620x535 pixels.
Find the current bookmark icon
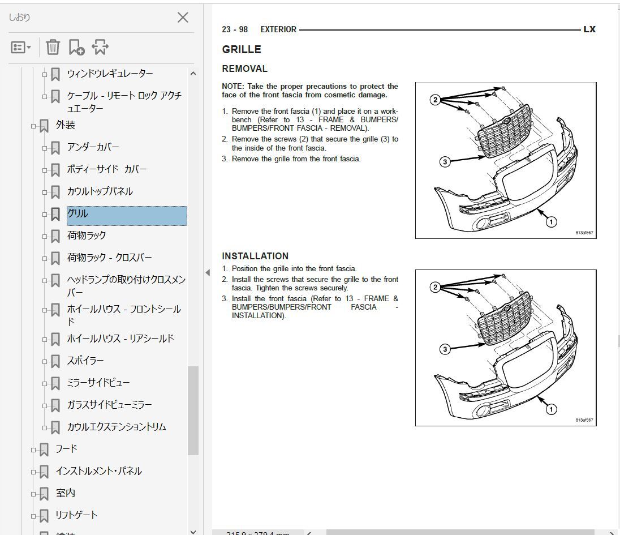pos(100,47)
